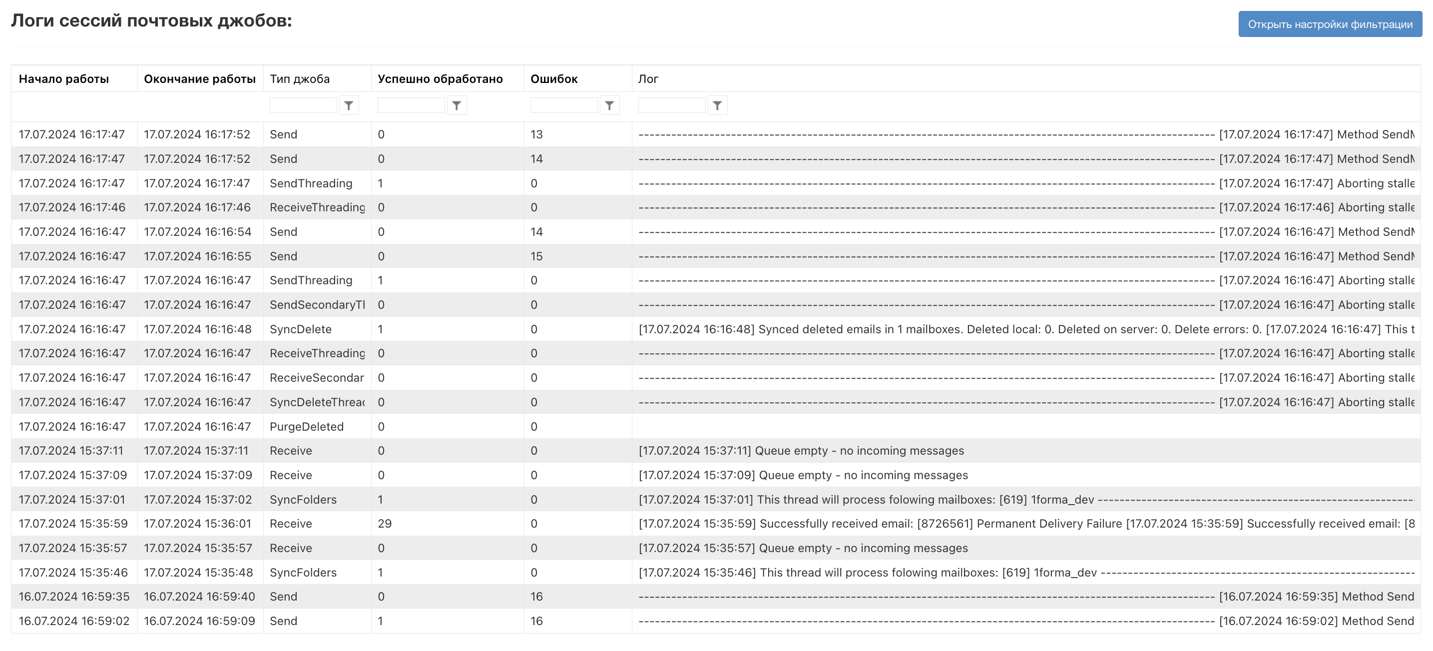Focus the Тип джоба filter input
Viewport: 1433px width, 651px height.
[x=303, y=105]
